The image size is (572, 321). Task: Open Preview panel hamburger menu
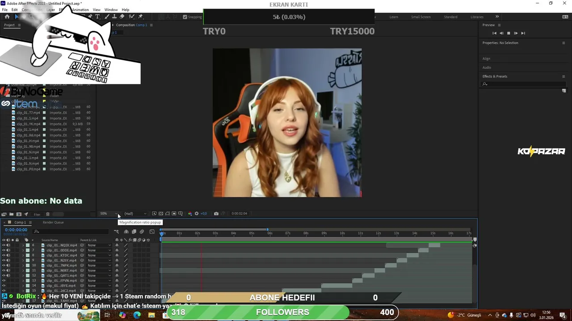499,25
